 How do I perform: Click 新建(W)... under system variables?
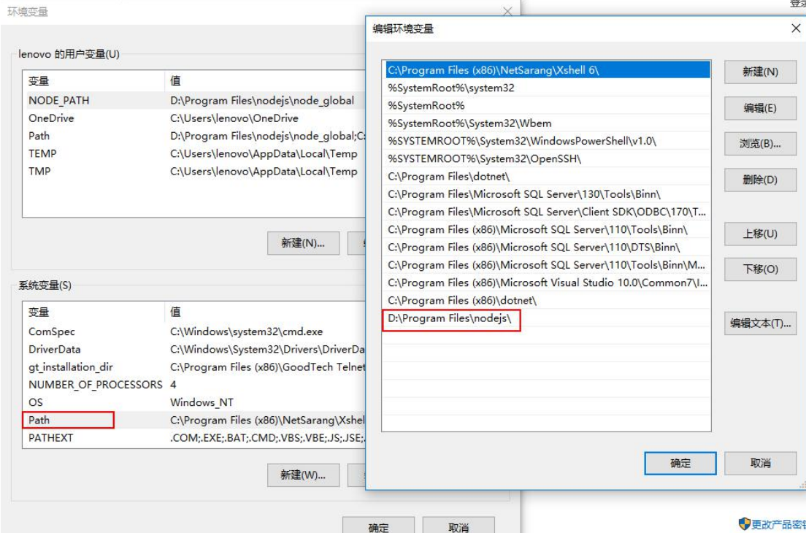303,475
